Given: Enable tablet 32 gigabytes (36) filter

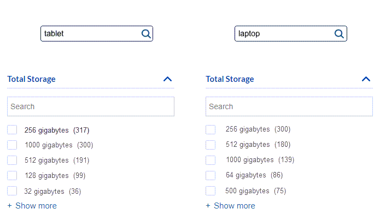Looking at the screenshot, I should coord(12,191).
